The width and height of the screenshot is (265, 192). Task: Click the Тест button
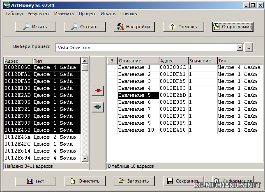pos(35,181)
